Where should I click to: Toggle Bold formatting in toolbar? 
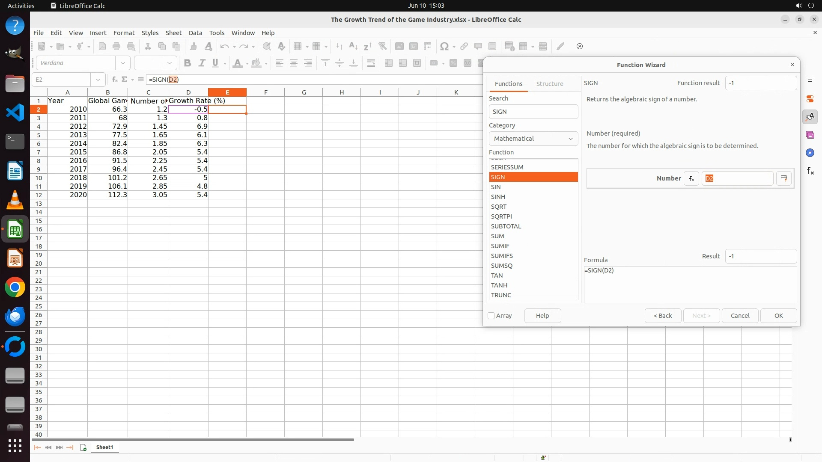[x=187, y=63]
